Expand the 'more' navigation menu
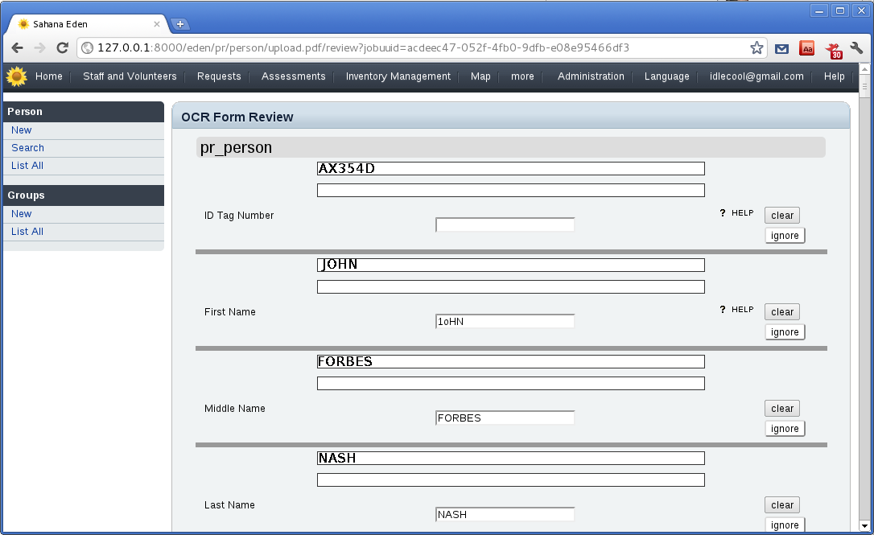Image resolution: width=874 pixels, height=535 pixels. click(522, 76)
